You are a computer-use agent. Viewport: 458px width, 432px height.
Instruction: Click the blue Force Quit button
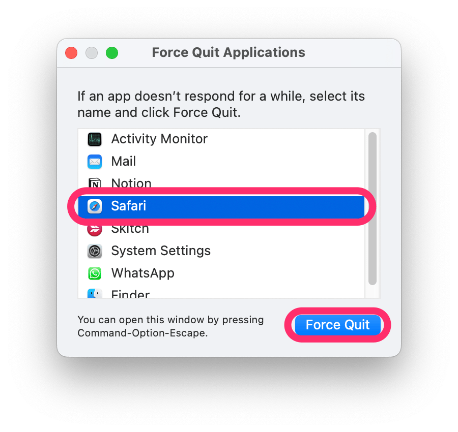338,325
